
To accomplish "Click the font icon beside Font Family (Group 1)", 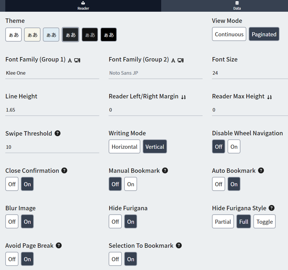I will click(70, 60).
